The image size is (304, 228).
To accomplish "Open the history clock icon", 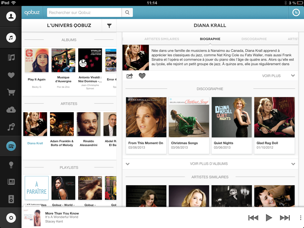I will coord(296,12).
